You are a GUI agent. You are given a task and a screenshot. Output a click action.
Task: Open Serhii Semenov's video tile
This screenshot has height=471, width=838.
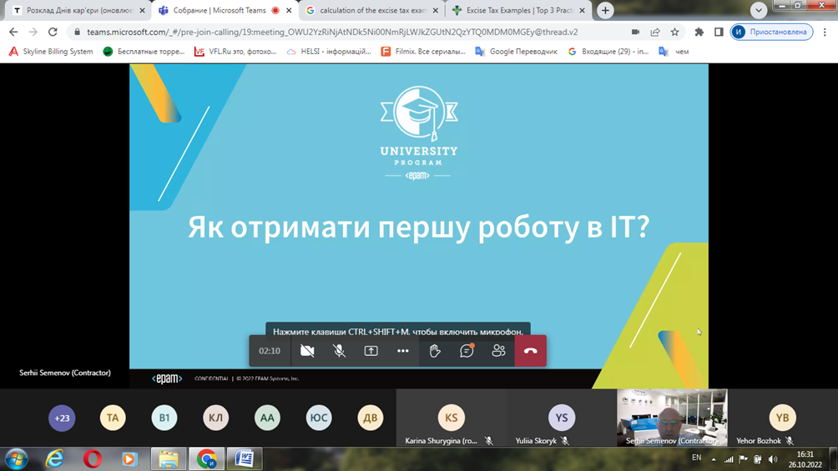pos(672,418)
